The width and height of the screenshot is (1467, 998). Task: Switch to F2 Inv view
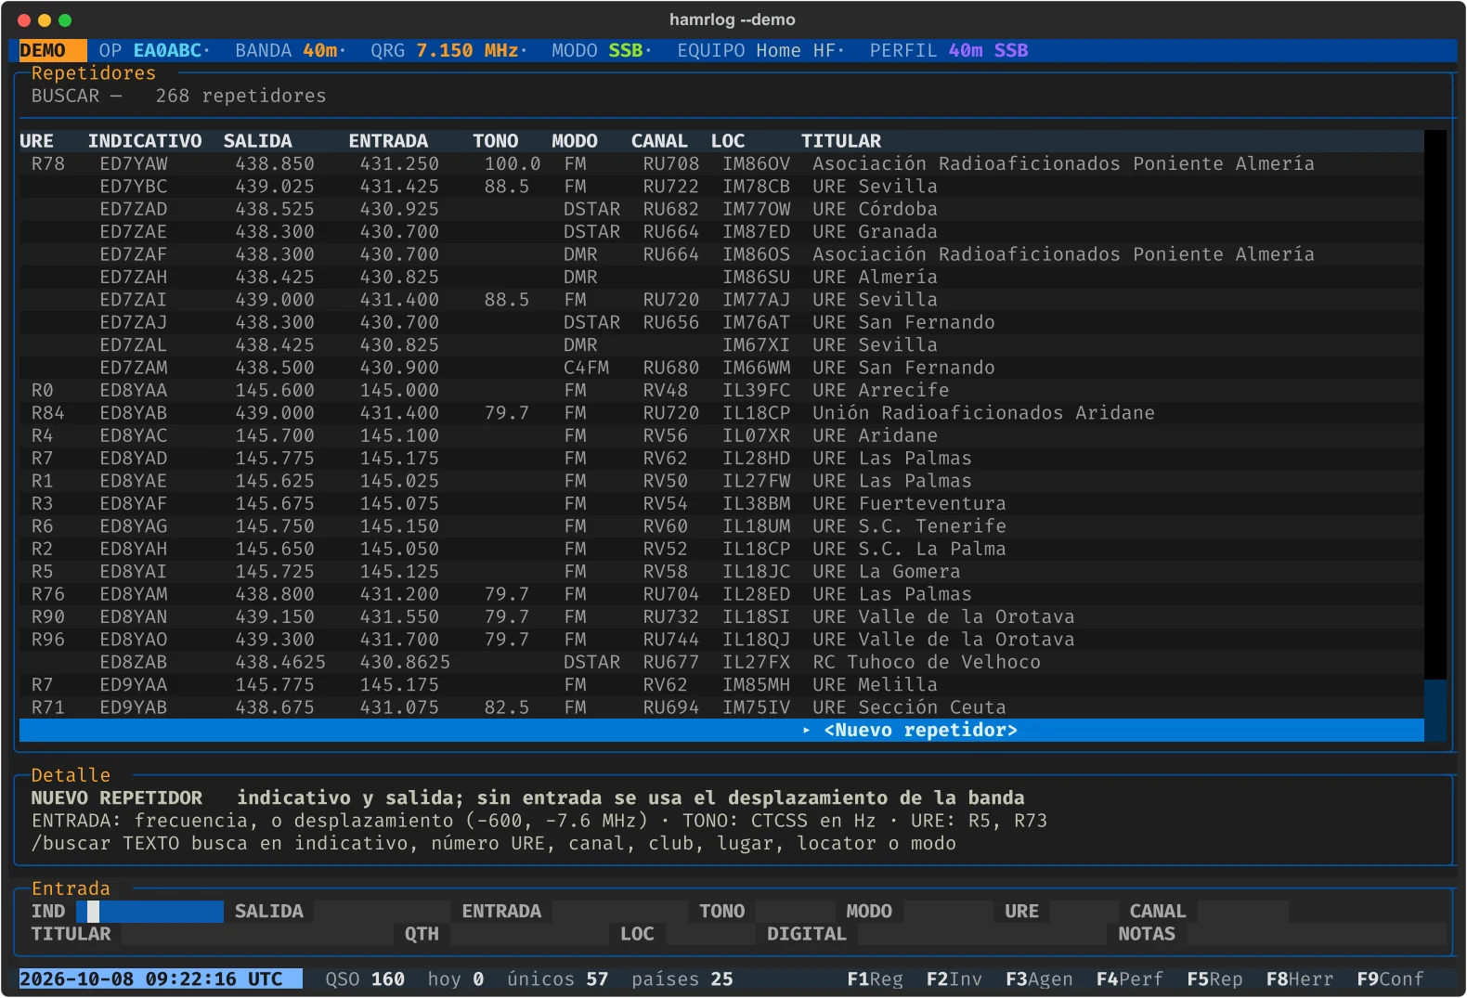(954, 979)
